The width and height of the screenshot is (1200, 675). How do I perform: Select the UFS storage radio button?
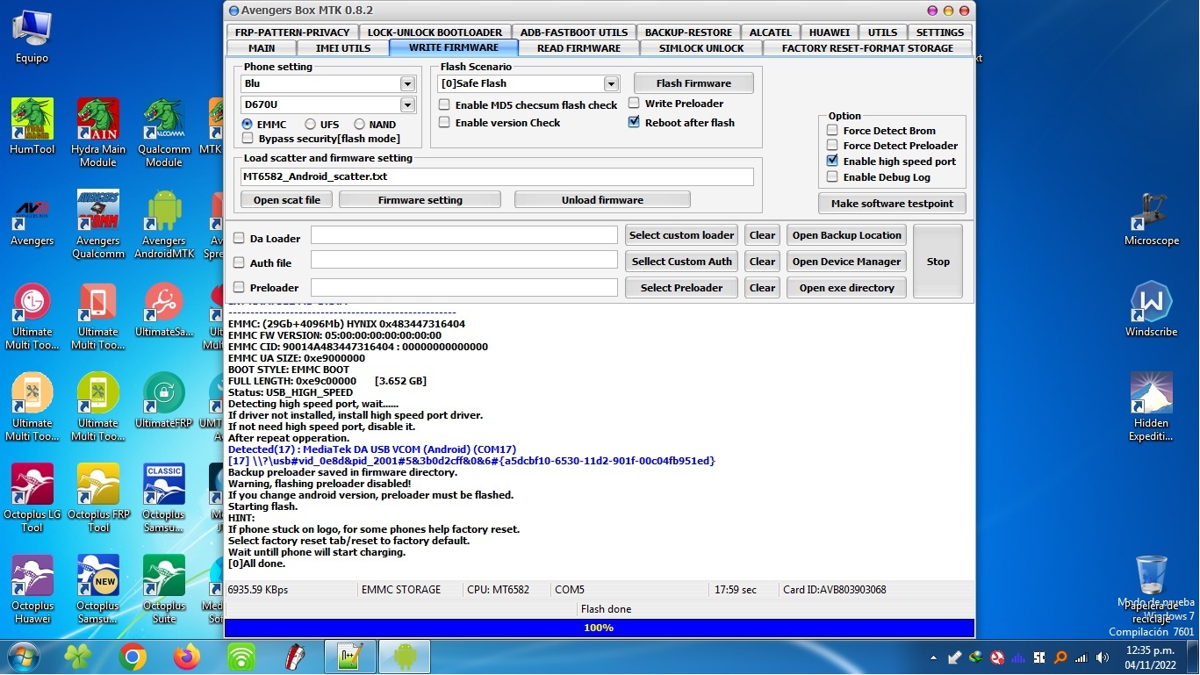[311, 125]
